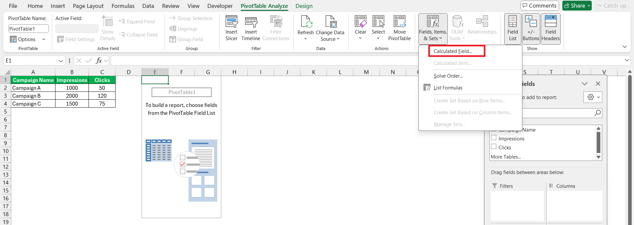Open the List Formulas menu entry
The height and width of the screenshot is (225, 634).
point(448,88)
